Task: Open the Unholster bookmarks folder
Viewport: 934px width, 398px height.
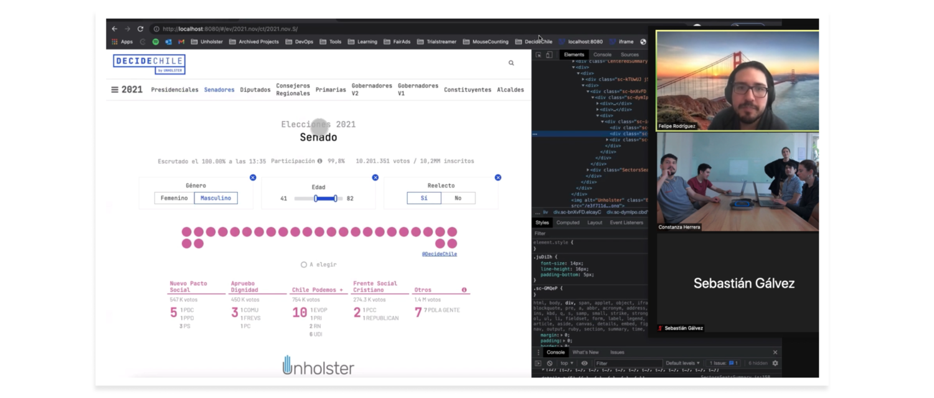Action: coord(207,42)
